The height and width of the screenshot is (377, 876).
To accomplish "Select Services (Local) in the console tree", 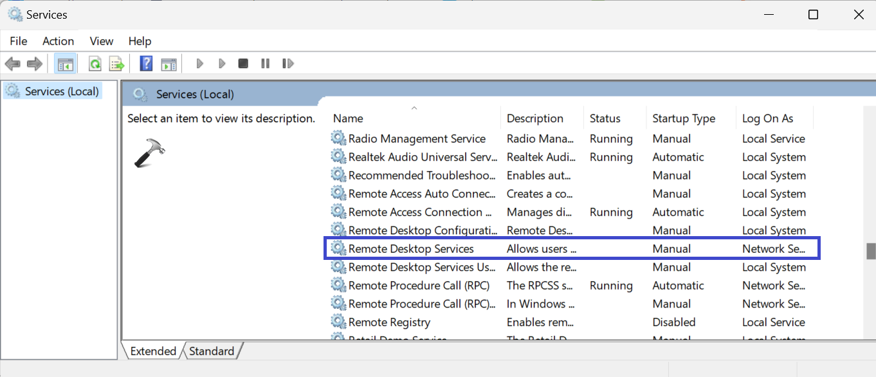I will [62, 91].
